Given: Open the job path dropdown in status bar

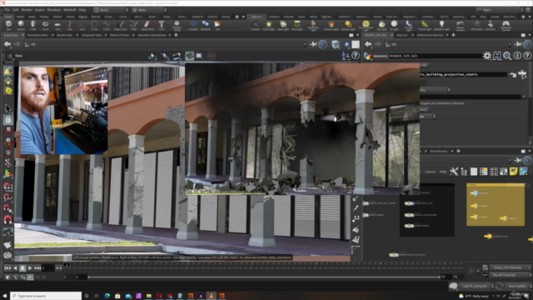Looking at the screenshot, I should [477, 286].
